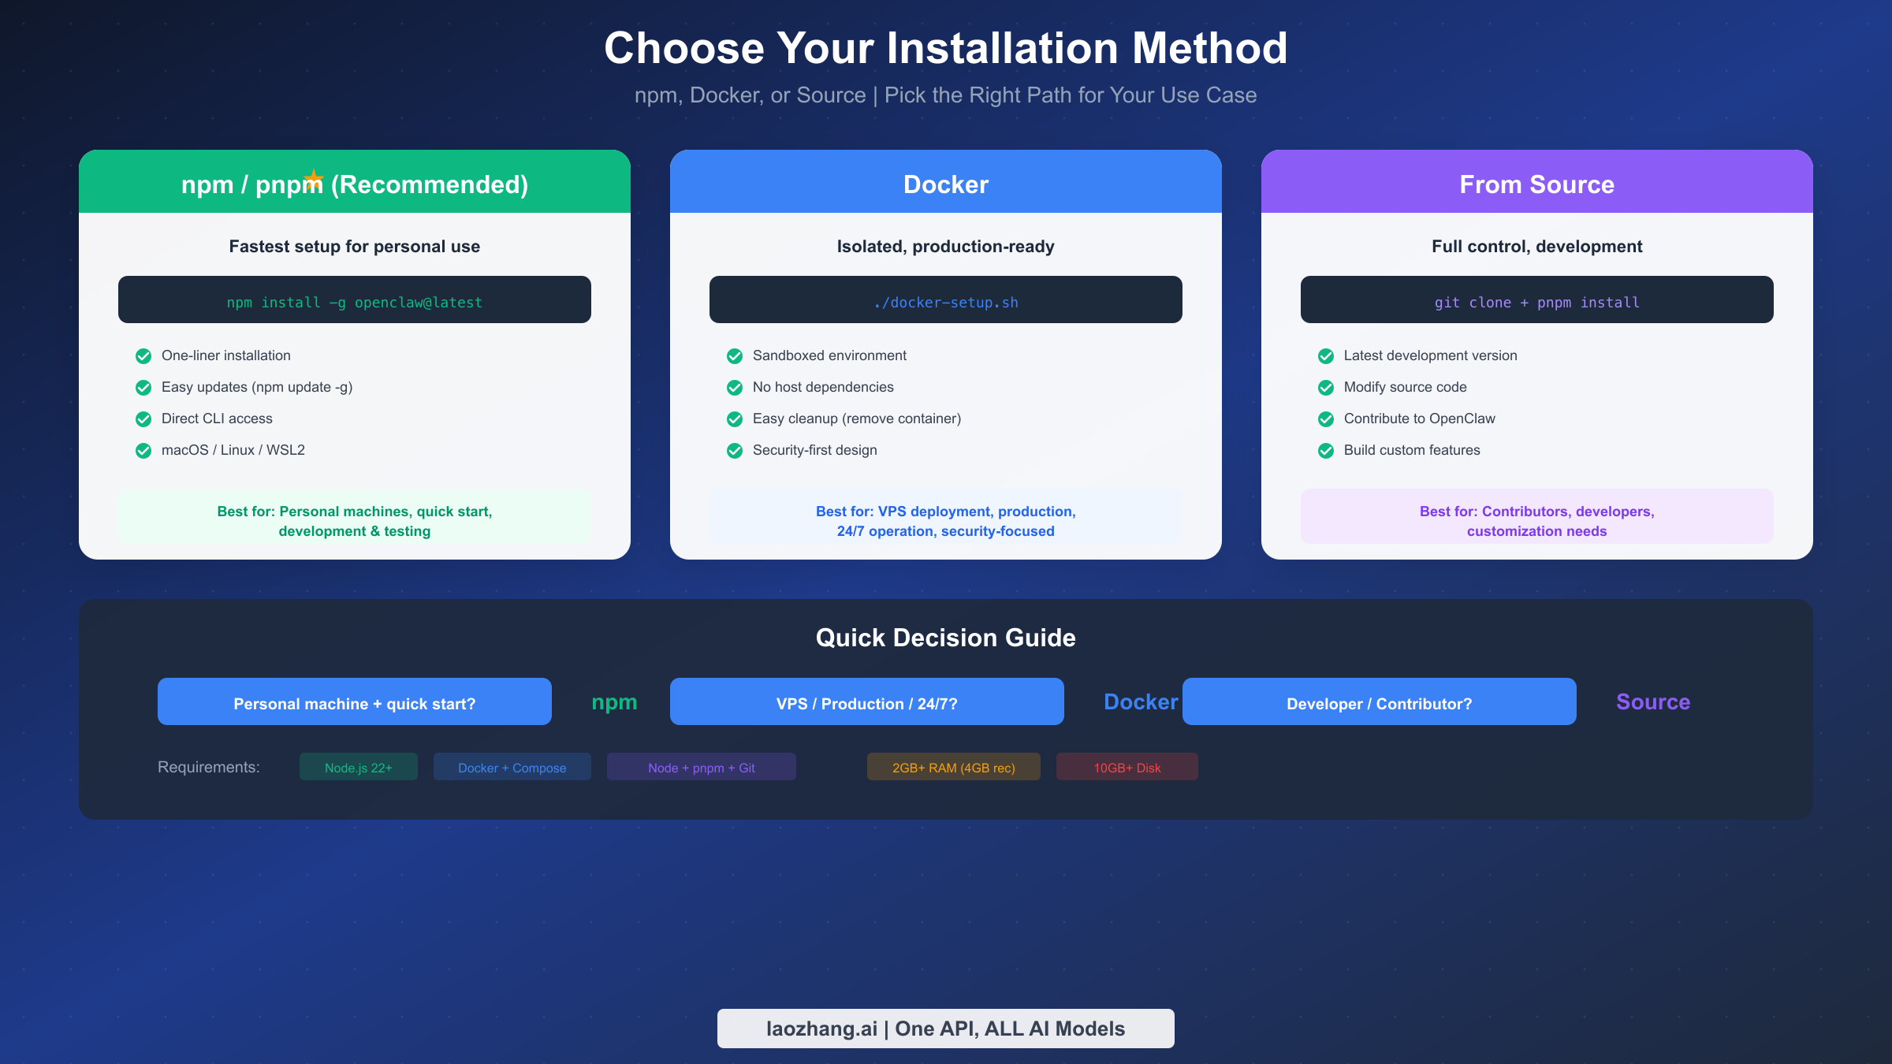
Task: Switch to the Docker card header
Action: [x=945, y=184]
